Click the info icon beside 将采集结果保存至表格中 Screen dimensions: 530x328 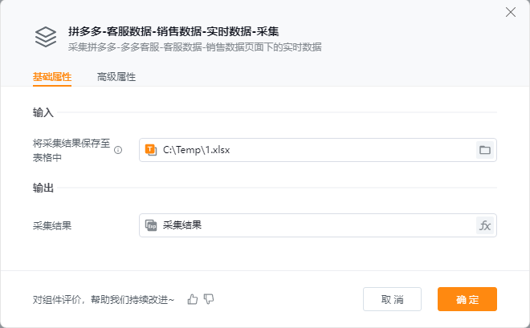coord(118,150)
